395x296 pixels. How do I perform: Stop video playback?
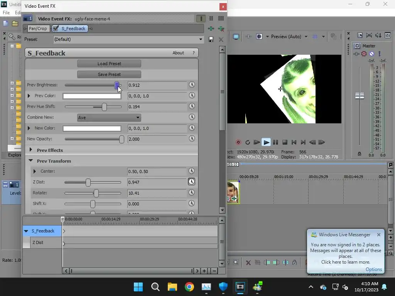(285, 143)
